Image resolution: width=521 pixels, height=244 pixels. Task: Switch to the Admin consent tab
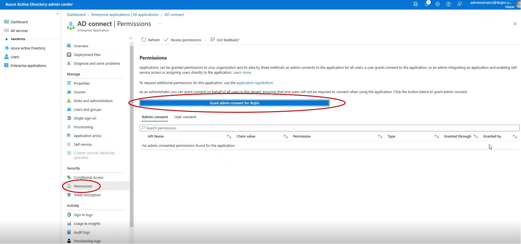(x=155, y=117)
